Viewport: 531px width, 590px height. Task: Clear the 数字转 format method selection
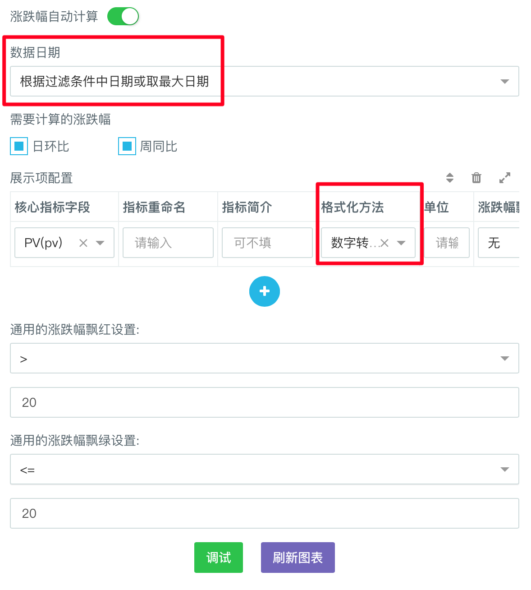(384, 243)
